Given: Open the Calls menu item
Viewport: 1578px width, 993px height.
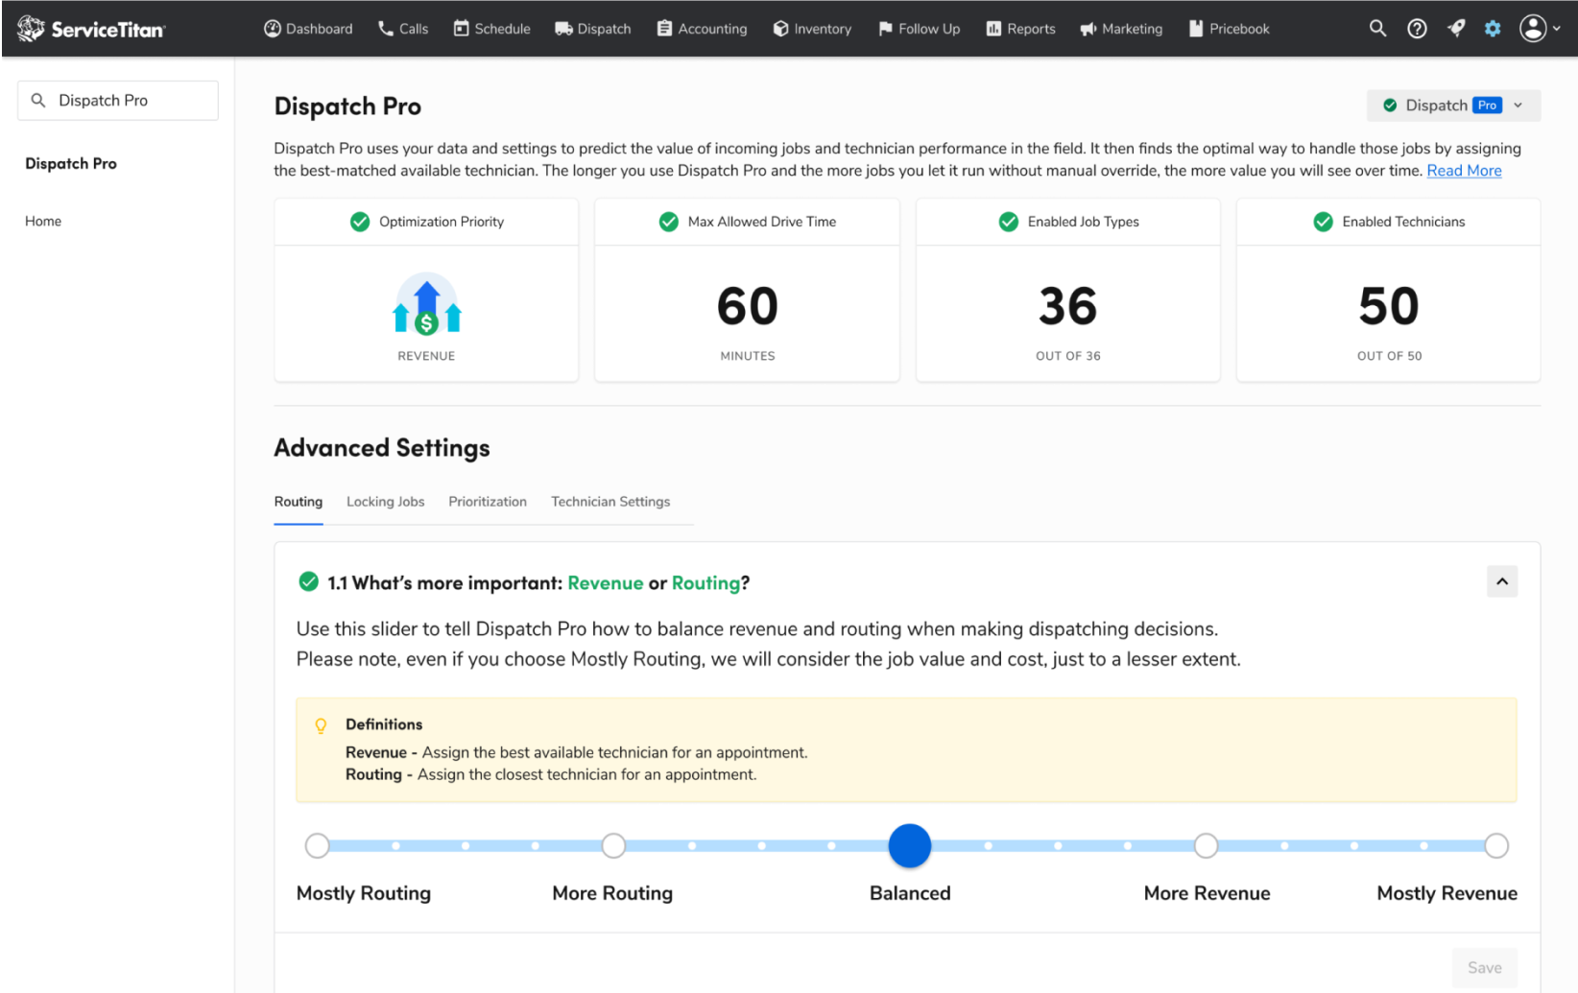Looking at the screenshot, I should (403, 29).
